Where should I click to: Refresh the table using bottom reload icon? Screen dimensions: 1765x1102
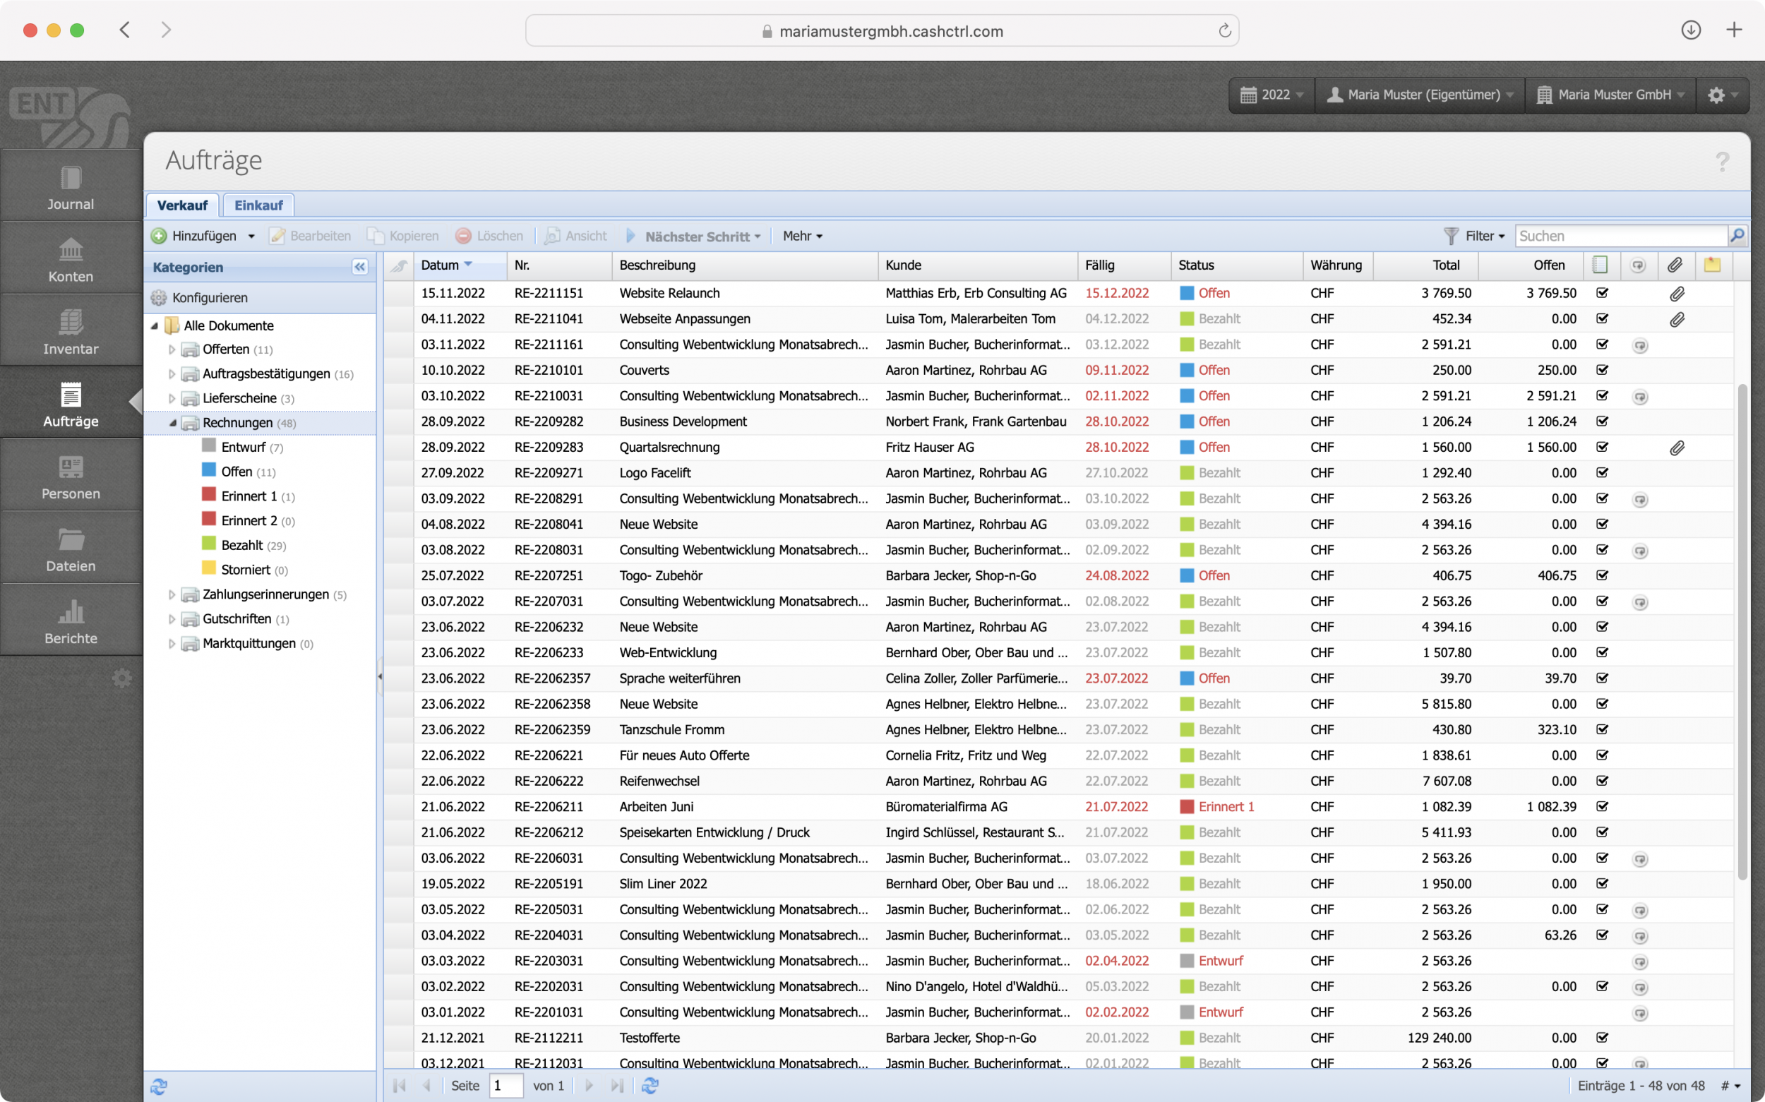click(650, 1085)
